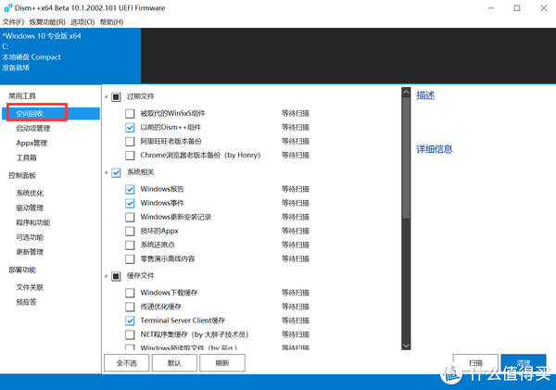
Task: Click 等待扫描 status of Windows报告 row
Action: click(296, 189)
